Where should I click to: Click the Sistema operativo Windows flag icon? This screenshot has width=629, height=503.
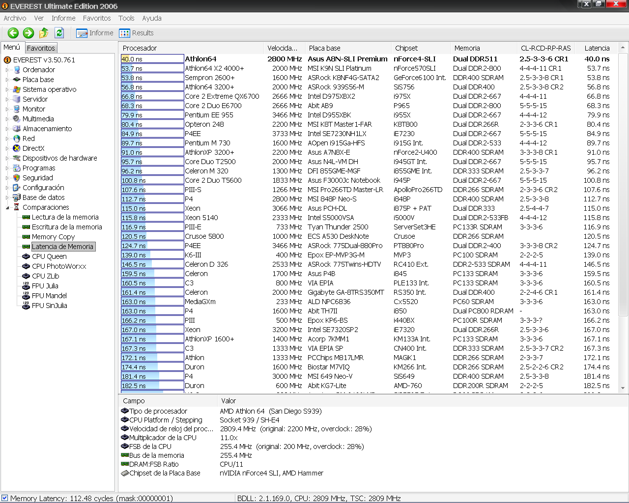click(x=17, y=89)
